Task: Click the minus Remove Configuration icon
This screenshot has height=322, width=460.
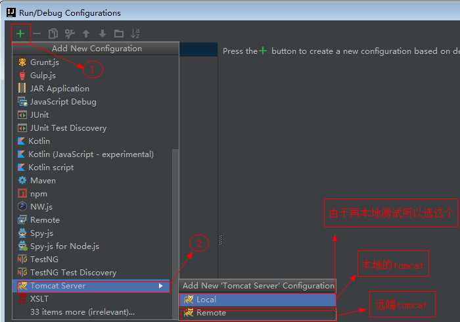Action: click(37, 34)
